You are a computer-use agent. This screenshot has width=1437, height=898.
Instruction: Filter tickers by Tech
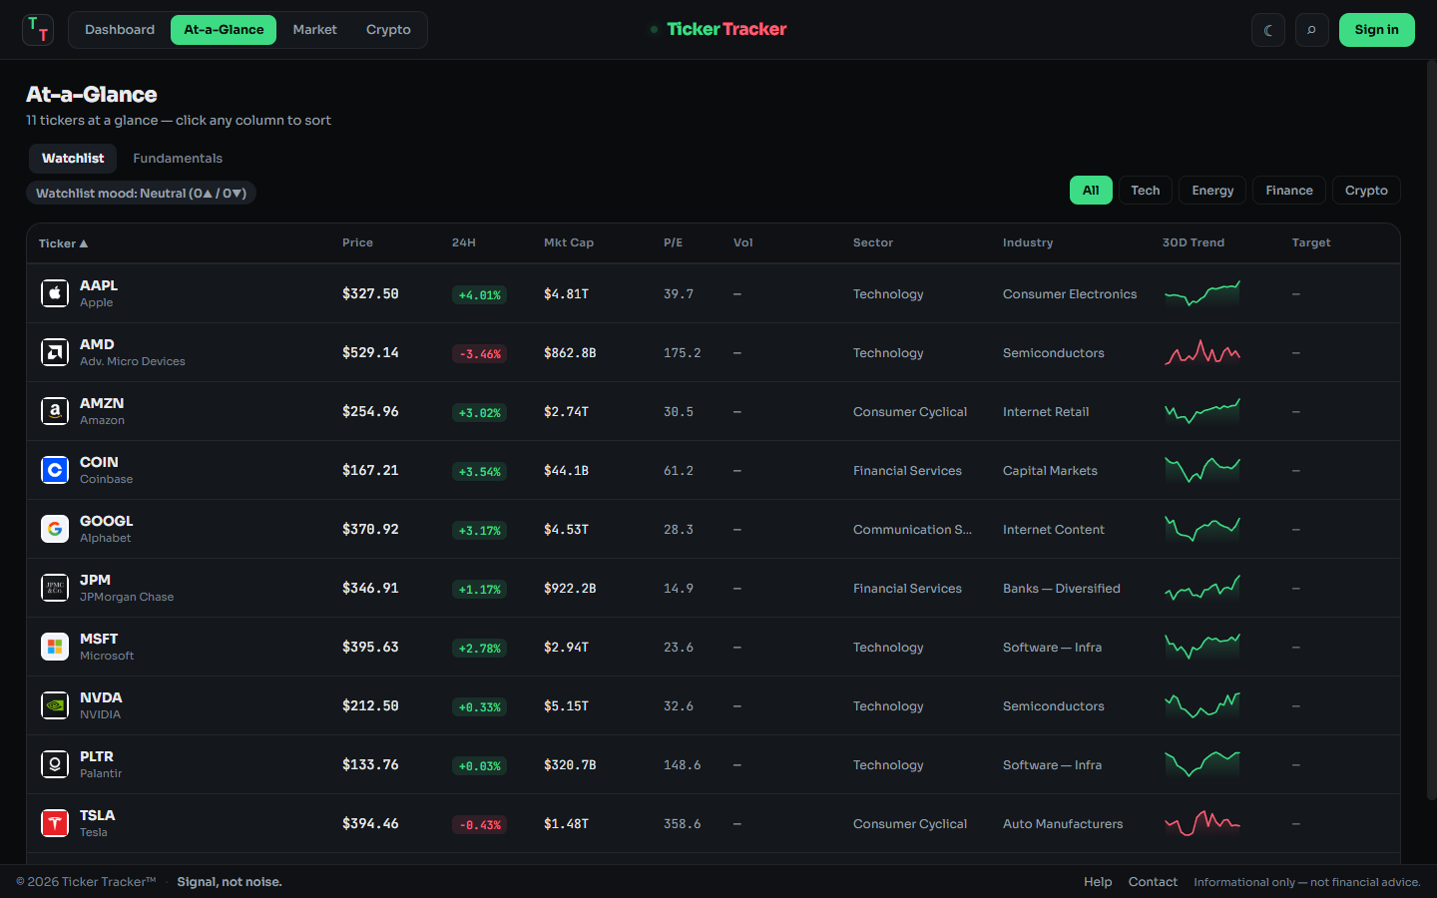pos(1146,191)
